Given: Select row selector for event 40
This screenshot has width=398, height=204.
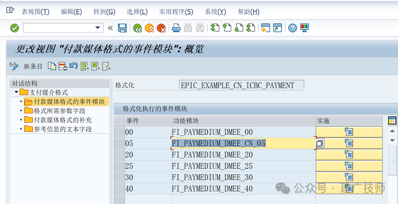Looking at the screenshot, I should pyautogui.click(x=120, y=188).
